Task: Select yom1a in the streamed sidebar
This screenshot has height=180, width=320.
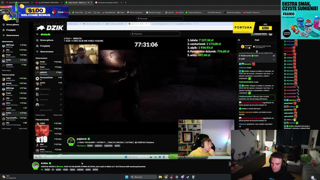Action: click(49, 84)
